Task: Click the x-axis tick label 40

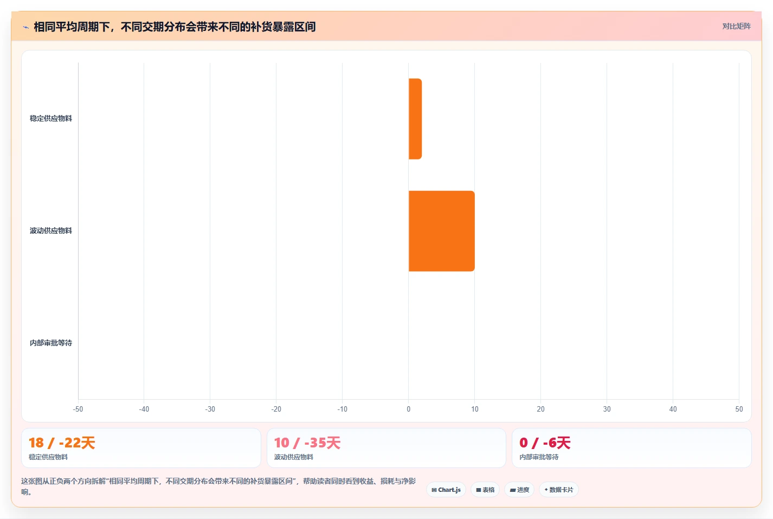Action: [673, 409]
